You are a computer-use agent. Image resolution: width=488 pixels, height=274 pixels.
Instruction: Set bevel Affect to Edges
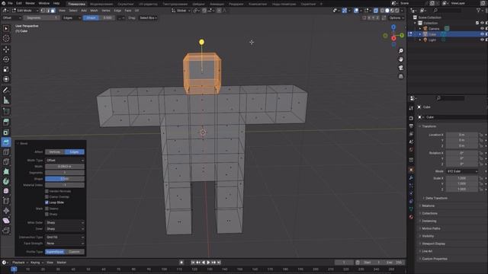tap(75, 152)
